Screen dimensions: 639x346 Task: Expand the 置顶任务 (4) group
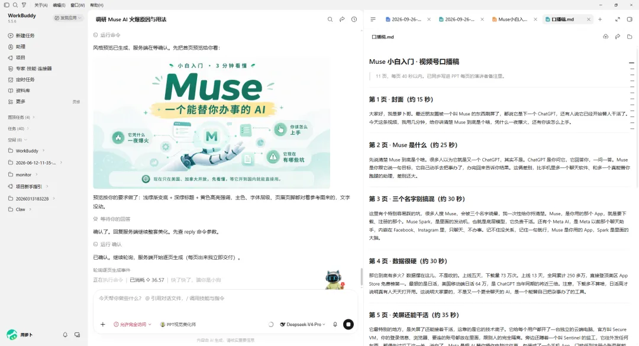click(x=21, y=117)
